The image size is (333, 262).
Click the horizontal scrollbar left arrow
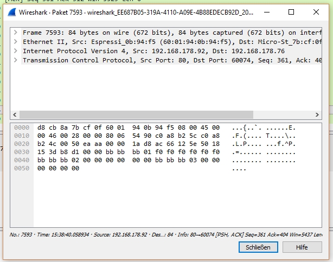(15, 115)
